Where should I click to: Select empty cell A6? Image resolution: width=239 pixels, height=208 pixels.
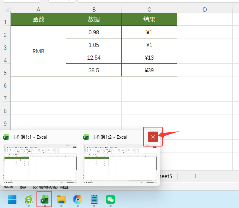[38, 83]
